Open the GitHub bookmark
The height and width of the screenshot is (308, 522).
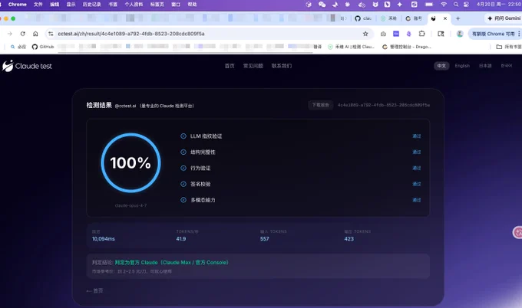(x=43, y=47)
